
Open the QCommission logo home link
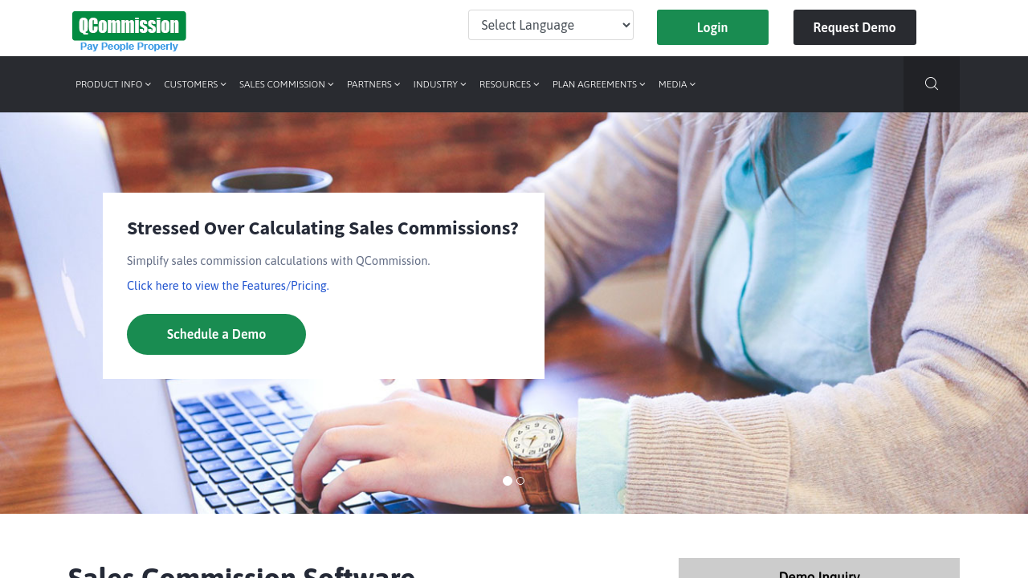tap(129, 31)
